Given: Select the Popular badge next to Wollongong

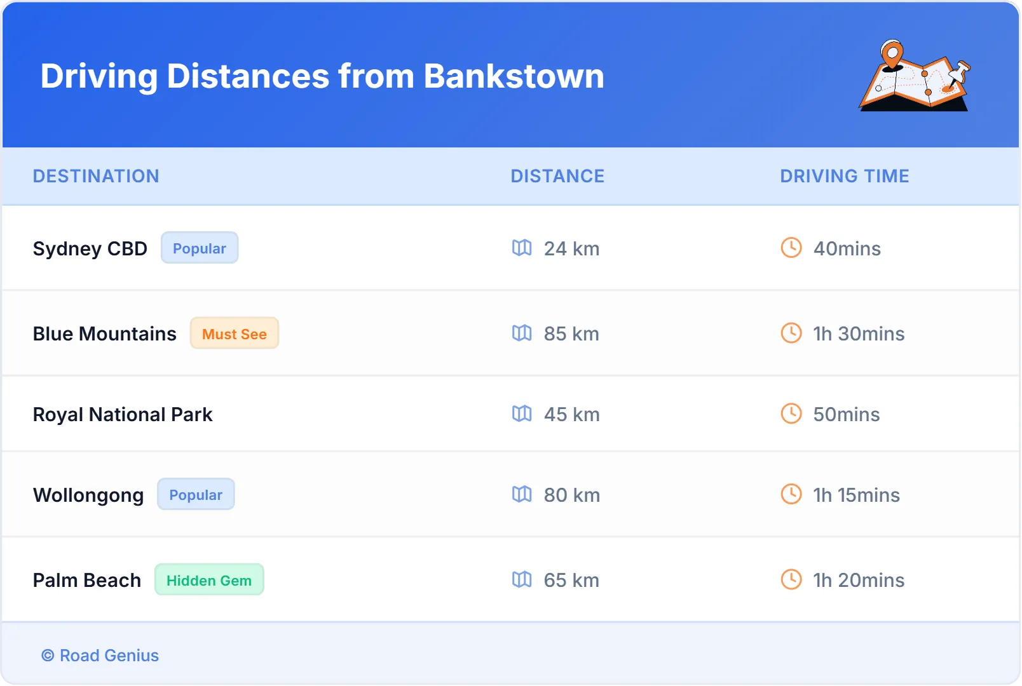Looking at the screenshot, I should pyautogui.click(x=196, y=494).
